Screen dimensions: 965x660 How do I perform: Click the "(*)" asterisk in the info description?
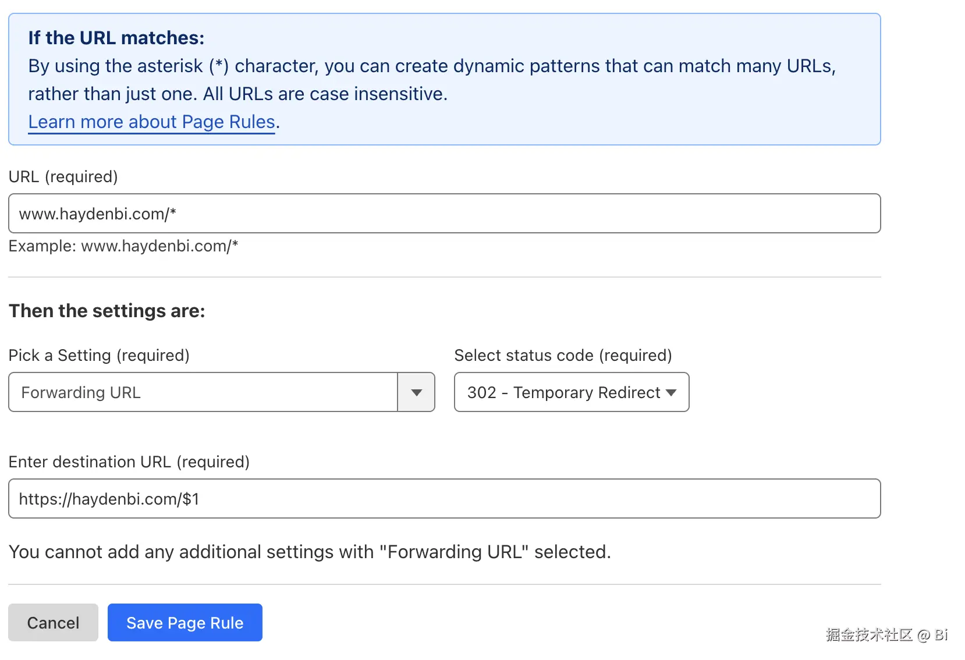coord(219,66)
